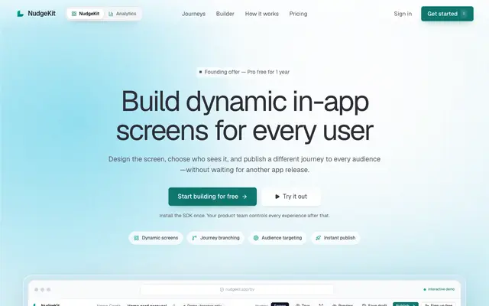
Task: Click the bar chart icon beside Analytics
Action: (111, 14)
